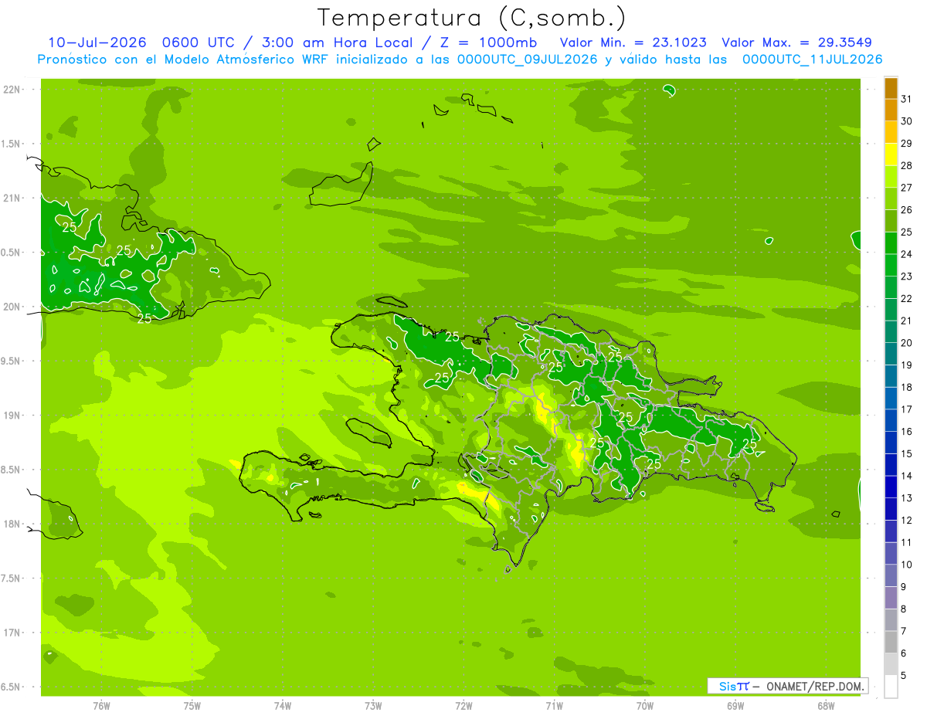Click the "0000UTC_09JUL2026" initialization time

point(528,59)
